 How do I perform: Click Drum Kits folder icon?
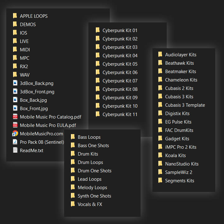click(73, 154)
